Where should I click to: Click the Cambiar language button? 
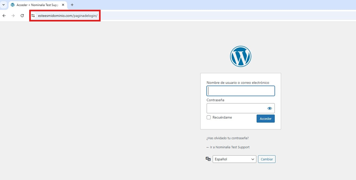(267, 159)
